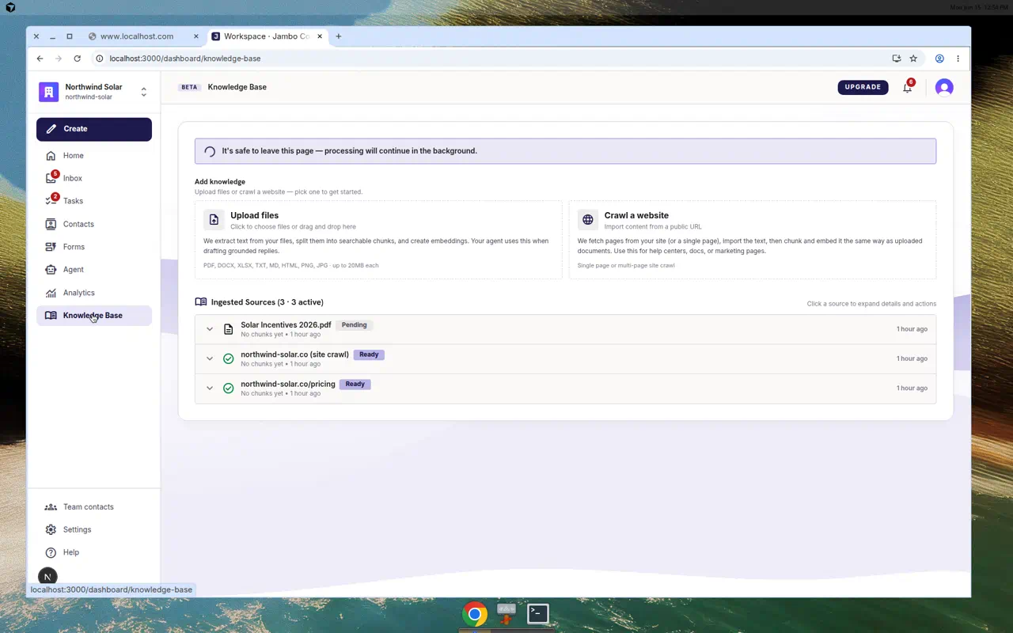Open the Chrome profile icon in toolbar
Viewport: 1013px width, 633px height.
click(939, 59)
